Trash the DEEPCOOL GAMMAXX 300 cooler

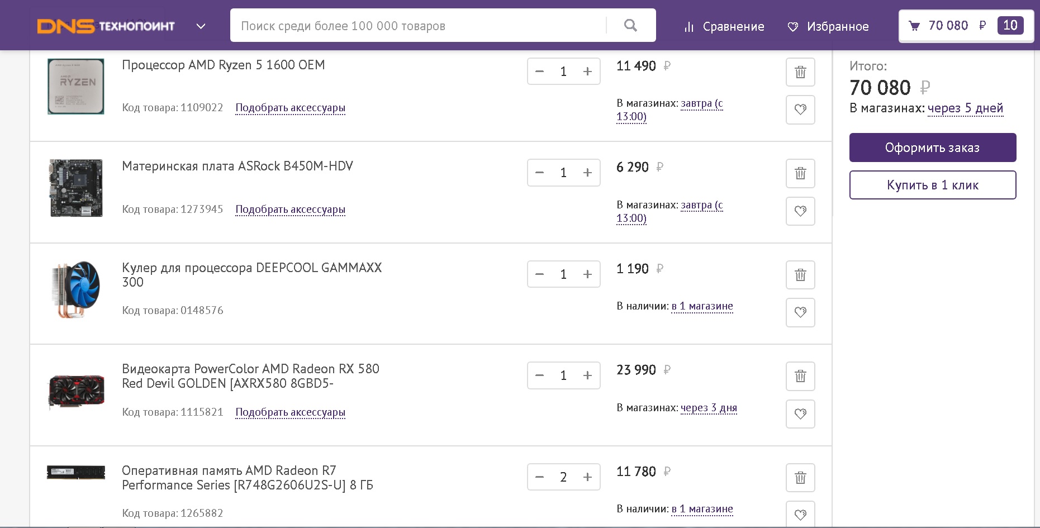(x=800, y=275)
